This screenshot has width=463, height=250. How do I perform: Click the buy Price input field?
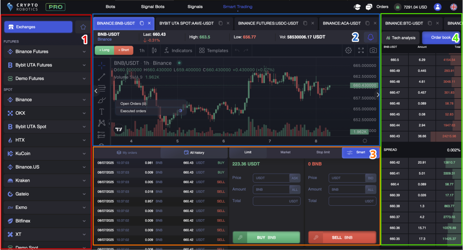271,178
